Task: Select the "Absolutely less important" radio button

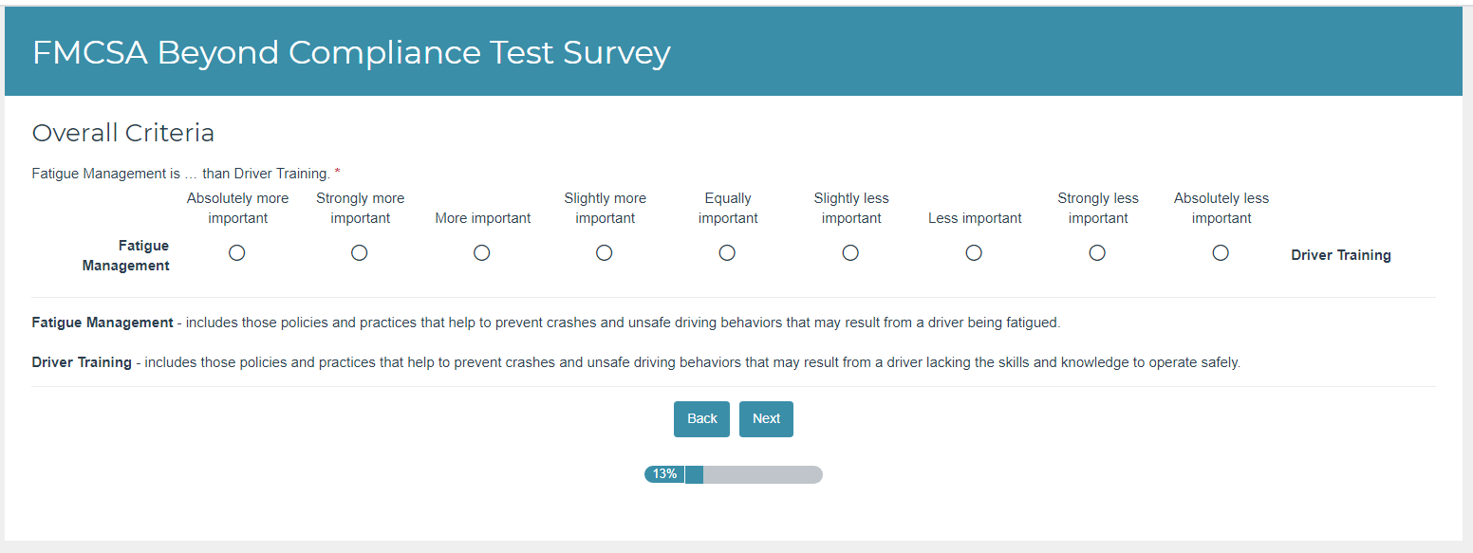Action: coord(1221,253)
